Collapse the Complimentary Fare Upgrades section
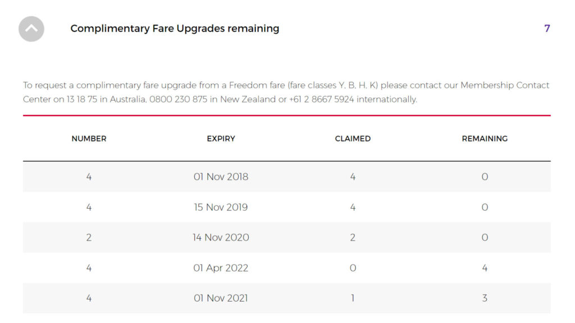This screenshot has height=323, width=575. (x=31, y=29)
